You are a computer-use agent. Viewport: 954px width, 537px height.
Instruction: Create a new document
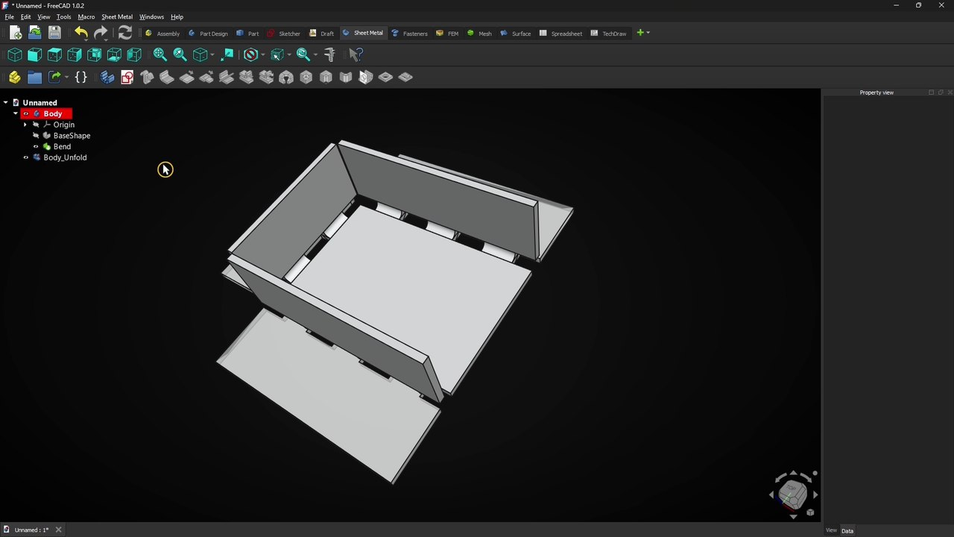pyautogui.click(x=15, y=33)
